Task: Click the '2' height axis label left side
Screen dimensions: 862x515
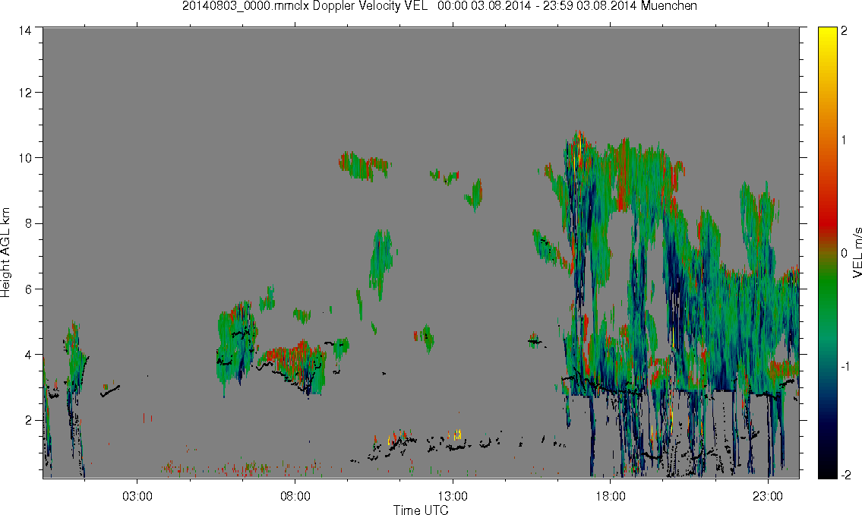Action: coord(28,421)
